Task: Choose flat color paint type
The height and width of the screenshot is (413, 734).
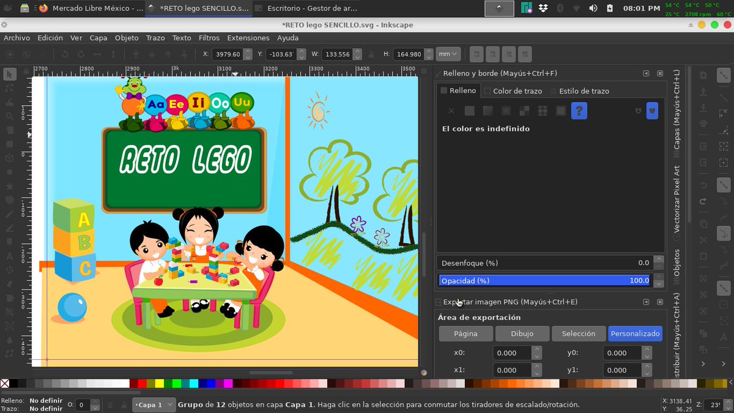Action: [470, 111]
